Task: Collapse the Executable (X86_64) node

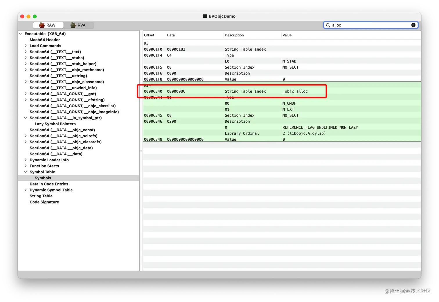Action: [21, 34]
